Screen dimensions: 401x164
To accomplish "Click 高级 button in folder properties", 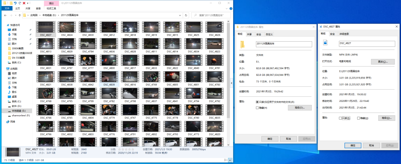I will tap(300, 108).
